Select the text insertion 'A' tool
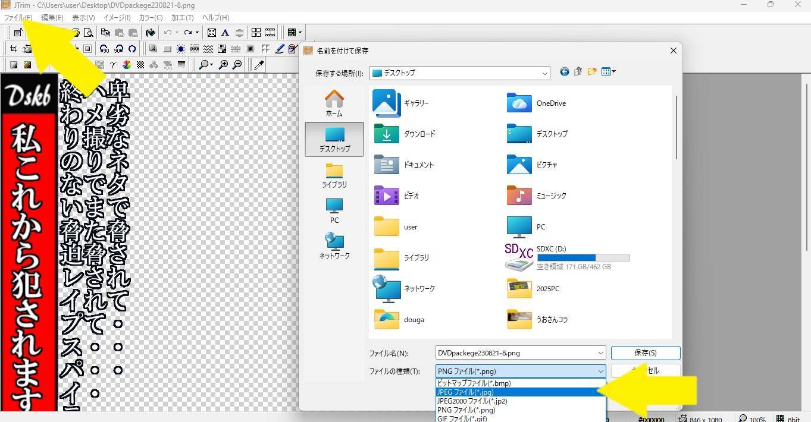The width and height of the screenshot is (811, 422). 225,33
